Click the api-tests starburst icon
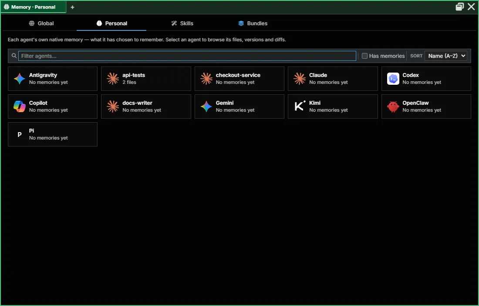 (x=113, y=79)
